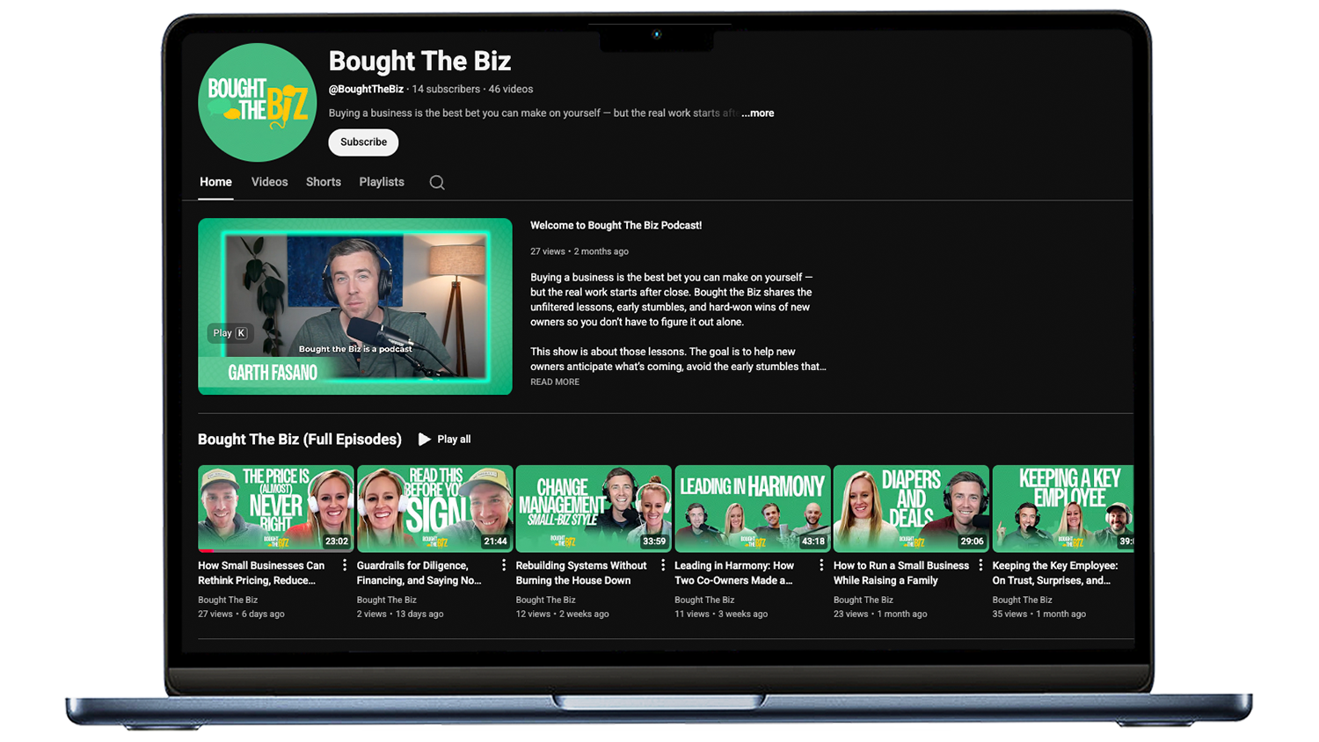
Task: Expand channel description with ...more
Action: click(757, 113)
